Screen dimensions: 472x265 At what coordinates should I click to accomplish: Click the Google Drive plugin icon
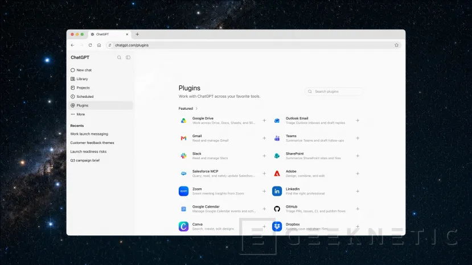[x=183, y=121]
